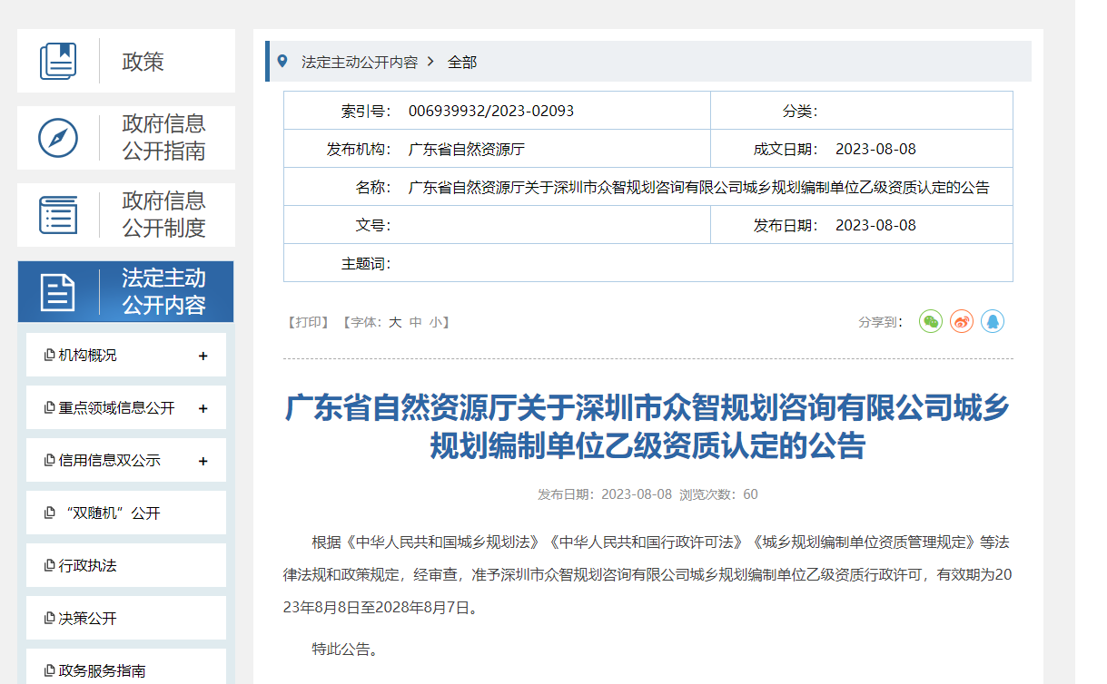Image resolution: width=1107 pixels, height=684 pixels.
Task: Share the article to Weibo
Action: point(961,321)
